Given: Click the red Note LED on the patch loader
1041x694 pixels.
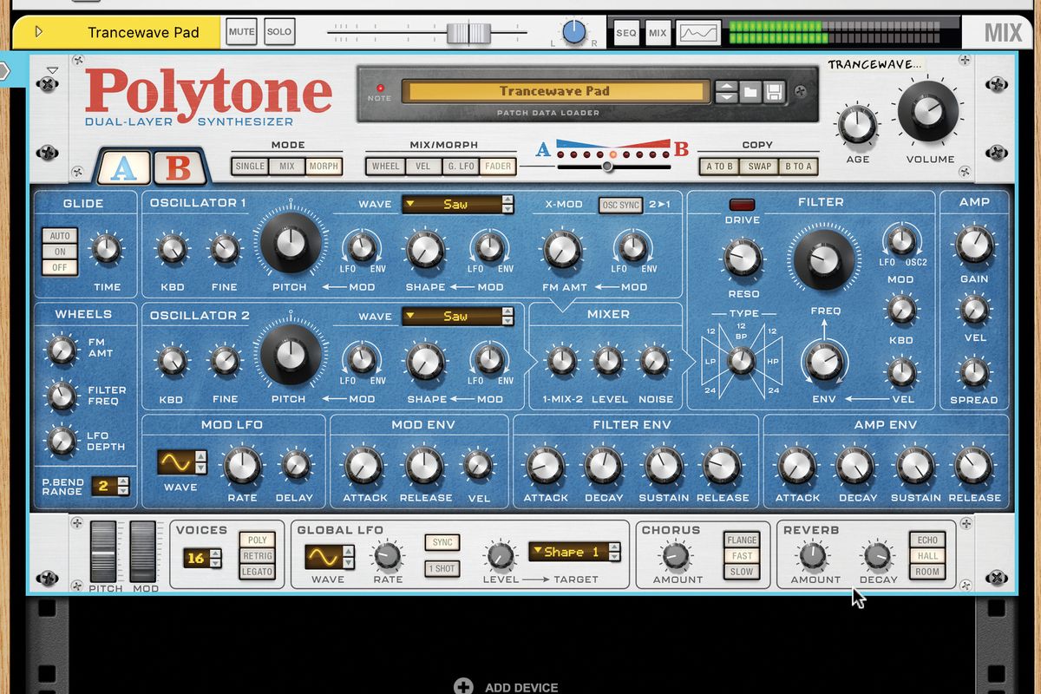Looking at the screenshot, I should (379, 87).
